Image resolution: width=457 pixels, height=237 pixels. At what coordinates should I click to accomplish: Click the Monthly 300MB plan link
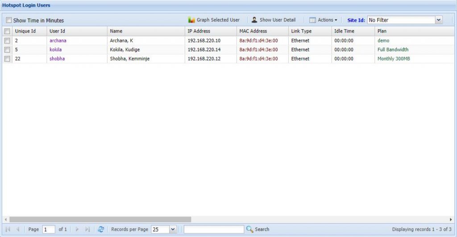click(393, 59)
